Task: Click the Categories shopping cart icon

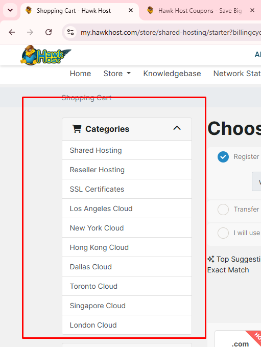Action: (x=77, y=129)
